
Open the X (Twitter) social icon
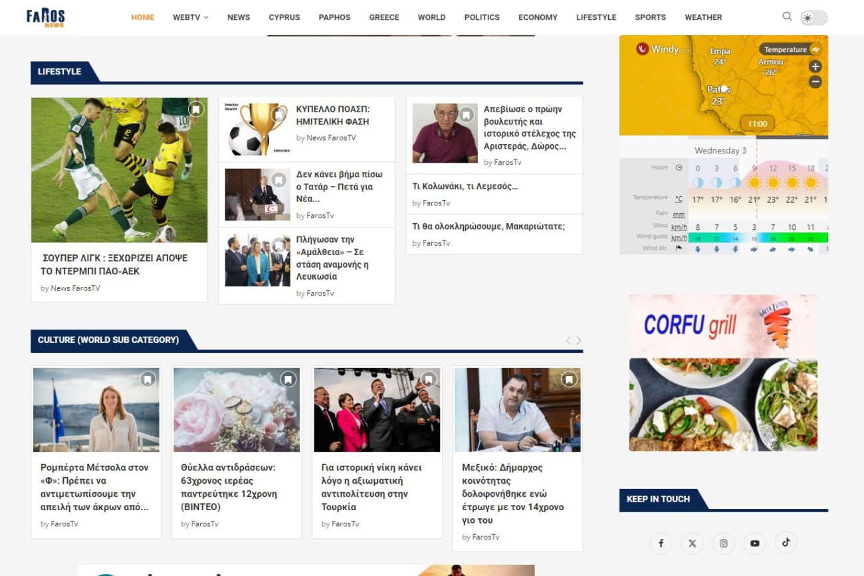click(x=692, y=543)
